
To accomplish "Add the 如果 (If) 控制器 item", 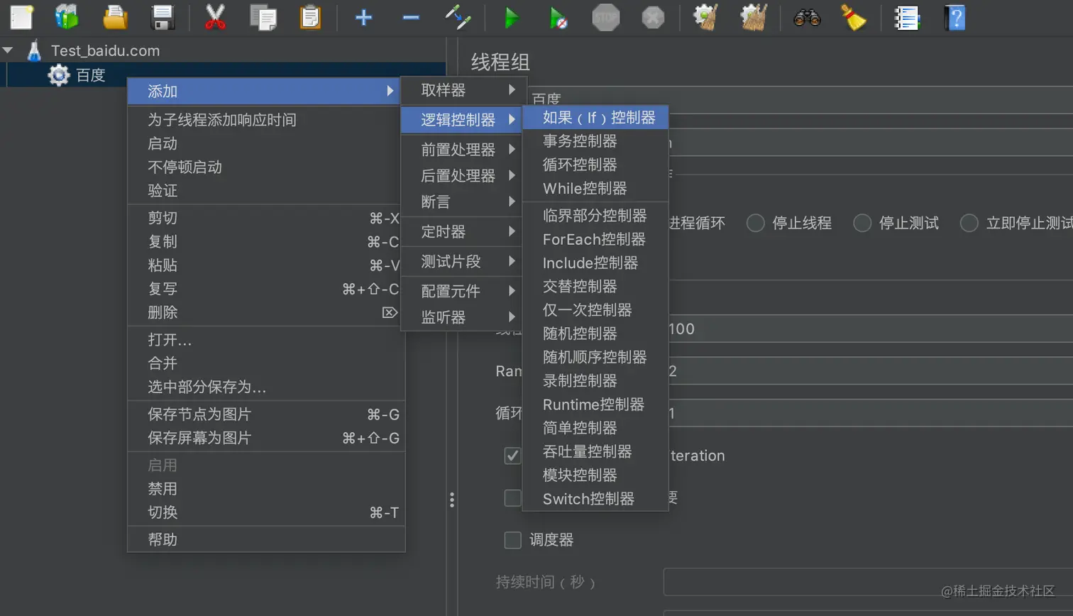I will (x=595, y=117).
